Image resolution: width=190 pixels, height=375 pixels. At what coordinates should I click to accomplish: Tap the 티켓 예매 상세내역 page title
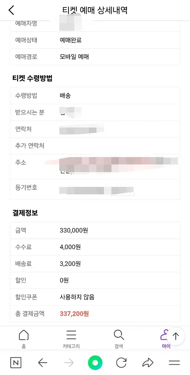(95, 10)
